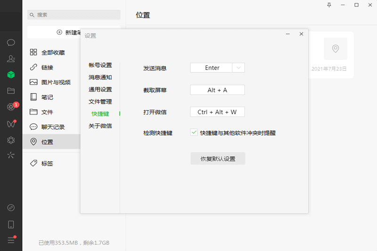Open the hamburger menu icon at bottom
Image resolution: width=377 pixels, height=251 pixels.
tap(11, 240)
